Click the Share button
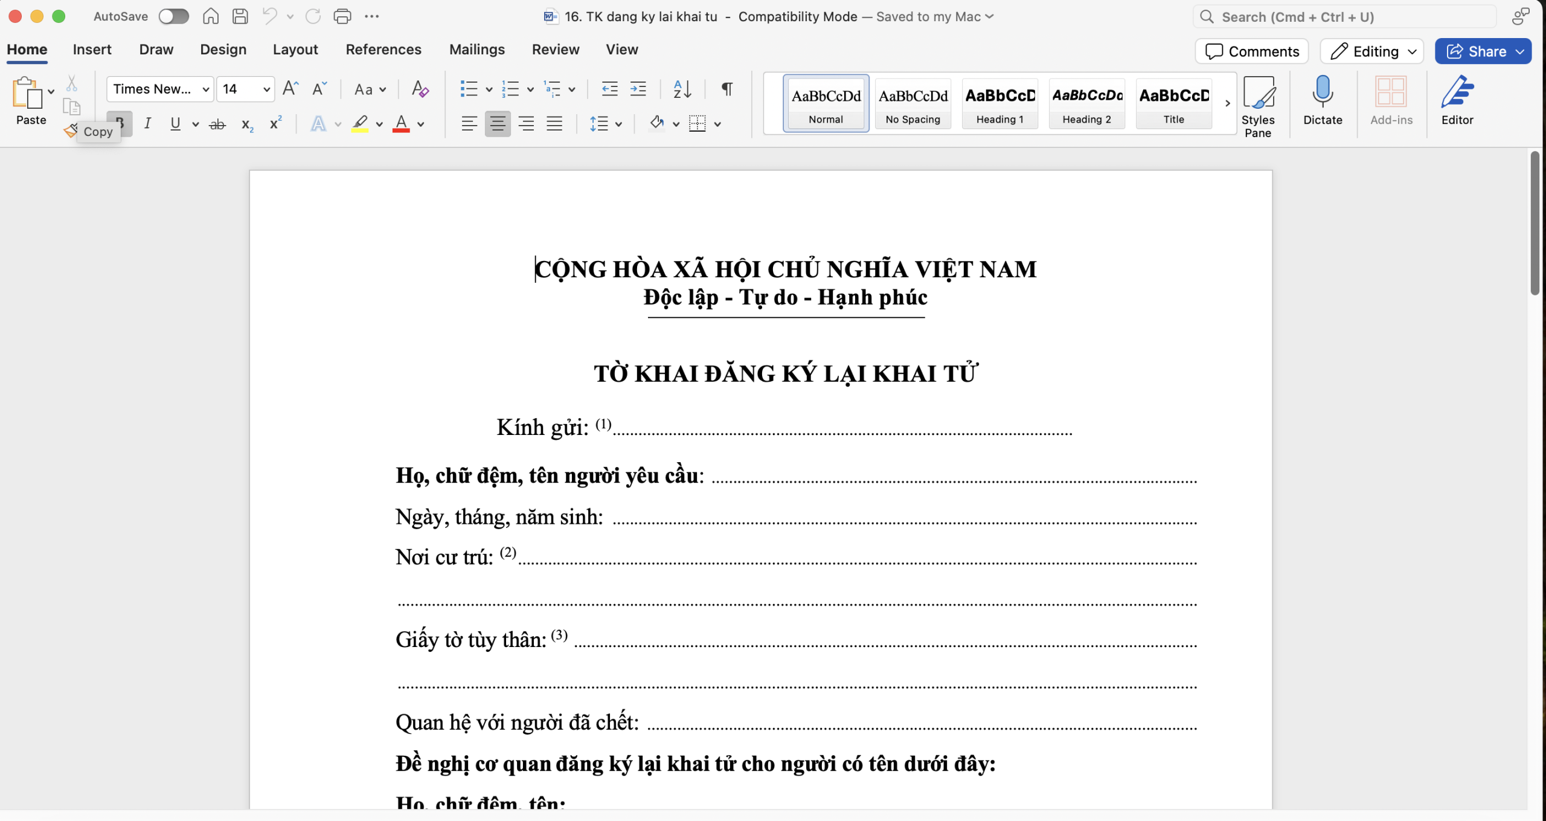This screenshot has width=1546, height=821. pos(1483,51)
